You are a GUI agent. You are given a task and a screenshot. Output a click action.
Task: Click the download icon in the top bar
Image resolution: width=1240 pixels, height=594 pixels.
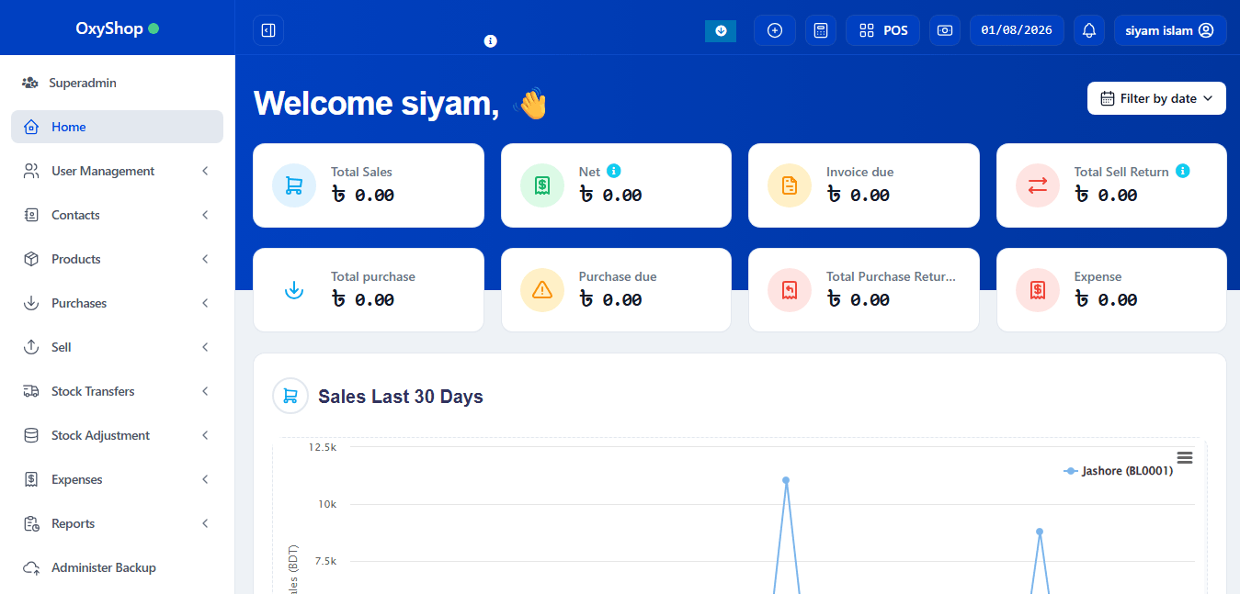720,29
